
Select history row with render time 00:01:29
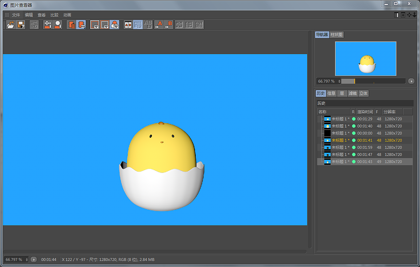coord(365,119)
